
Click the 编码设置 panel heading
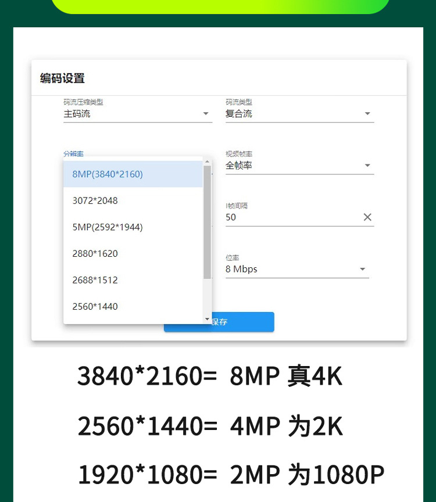coord(62,78)
